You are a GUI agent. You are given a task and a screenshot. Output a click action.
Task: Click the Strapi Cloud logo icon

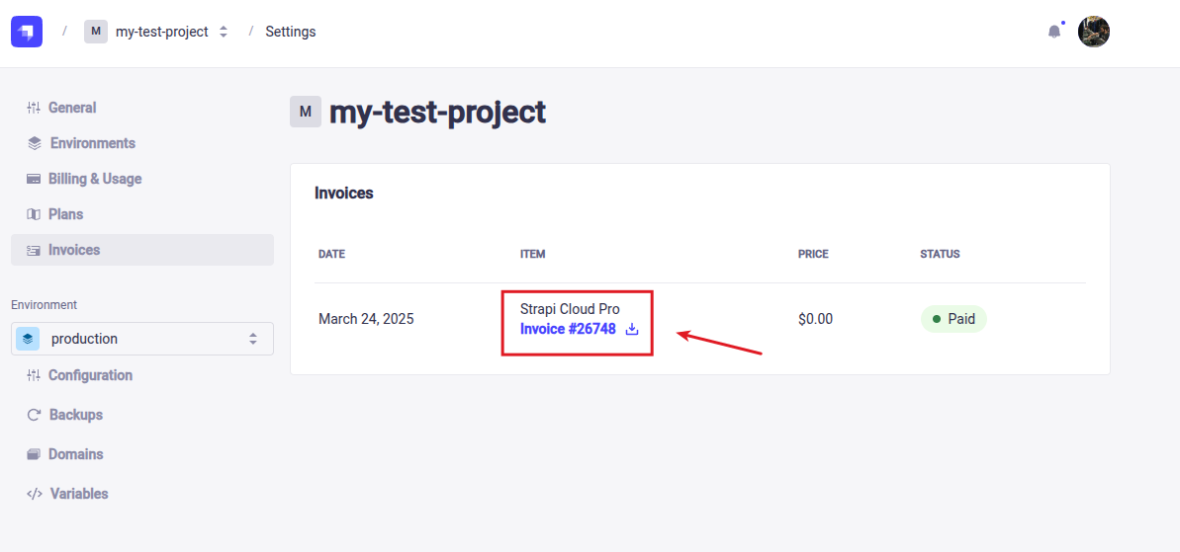pyautogui.click(x=27, y=32)
